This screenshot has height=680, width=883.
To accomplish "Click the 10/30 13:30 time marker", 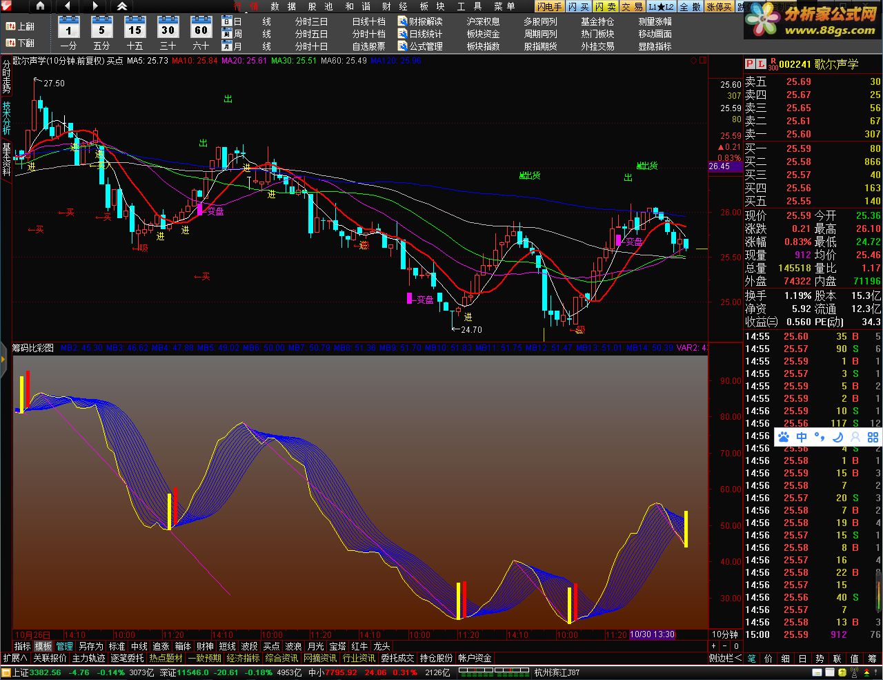I will (x=652, y=634).
